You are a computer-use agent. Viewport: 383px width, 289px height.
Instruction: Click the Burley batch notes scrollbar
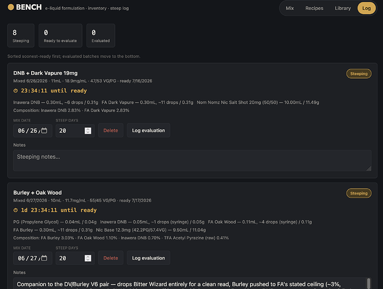tap(369, 283)
